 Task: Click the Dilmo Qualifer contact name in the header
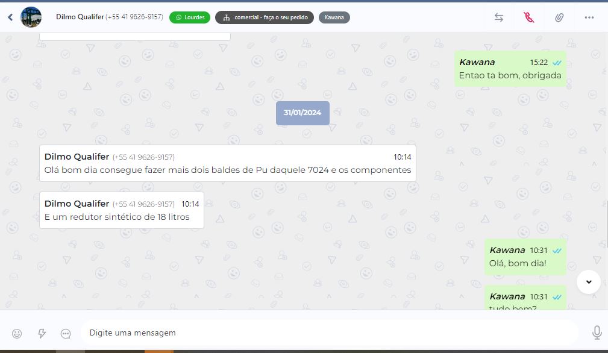coord(80,17)
